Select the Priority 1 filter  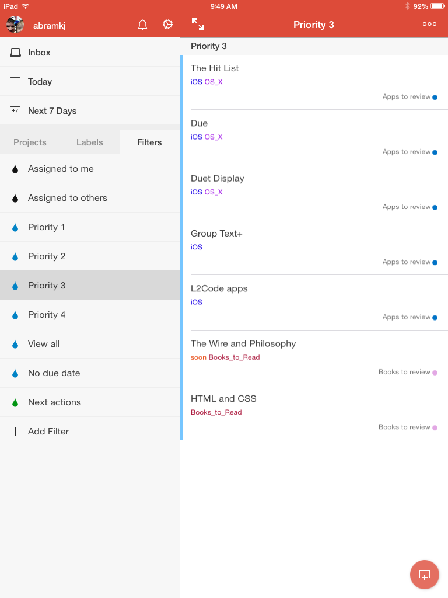click(46, 227)
